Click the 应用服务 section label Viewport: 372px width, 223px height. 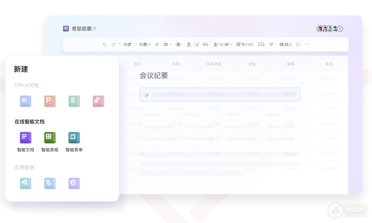click(24, 167)
